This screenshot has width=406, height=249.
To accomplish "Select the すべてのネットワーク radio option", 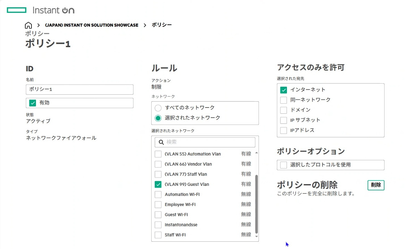I will pyautogui.click(x=158, y=108).
